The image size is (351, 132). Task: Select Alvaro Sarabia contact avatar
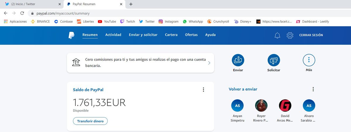coord(309,105)
